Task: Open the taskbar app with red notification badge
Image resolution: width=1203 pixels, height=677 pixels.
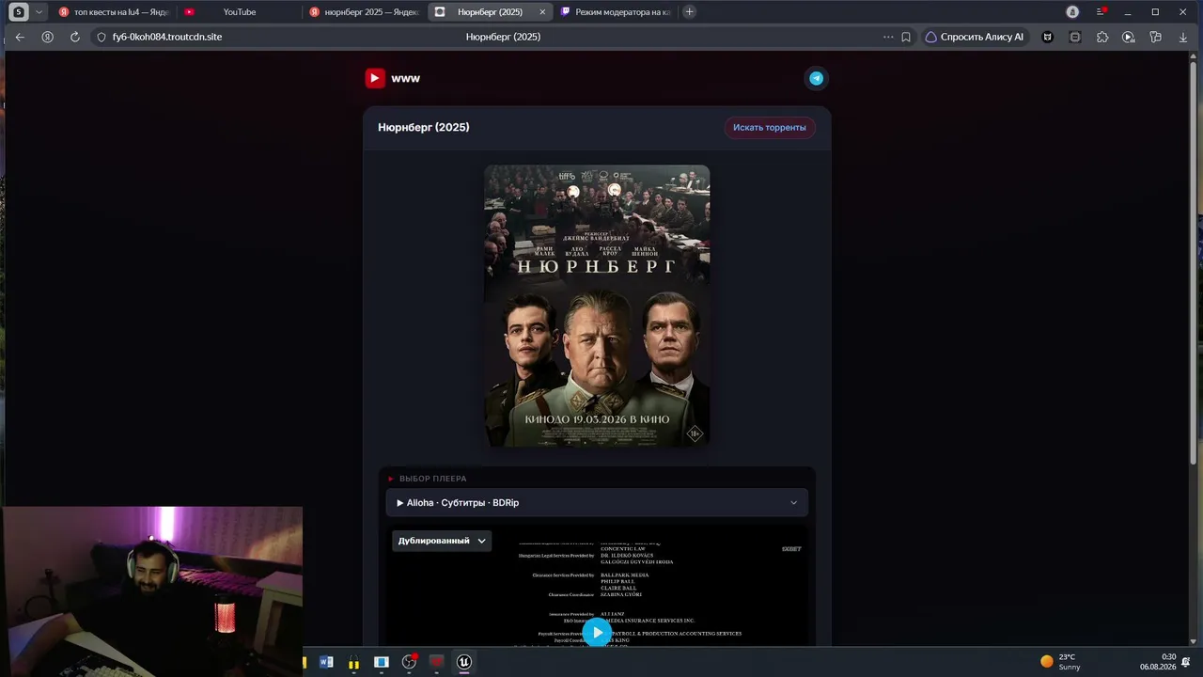Action: 409,662
